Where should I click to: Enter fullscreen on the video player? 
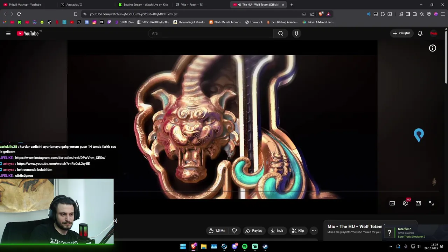click(431, 203)
